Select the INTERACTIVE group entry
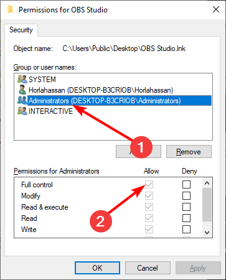 pyautogui.click(x=50, y=111)
